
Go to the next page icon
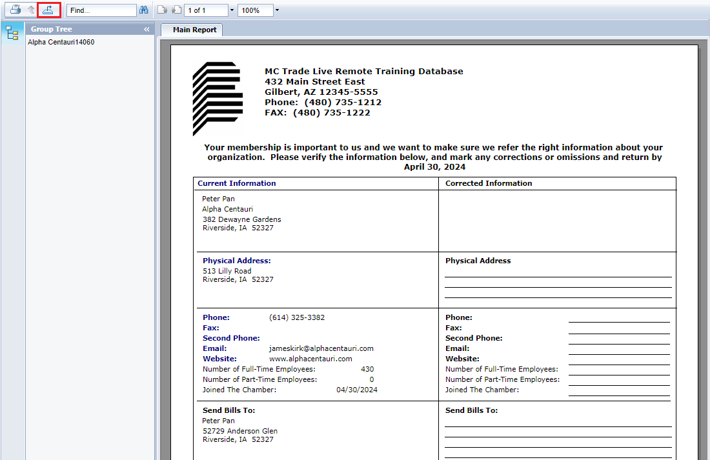coord(161,10)
